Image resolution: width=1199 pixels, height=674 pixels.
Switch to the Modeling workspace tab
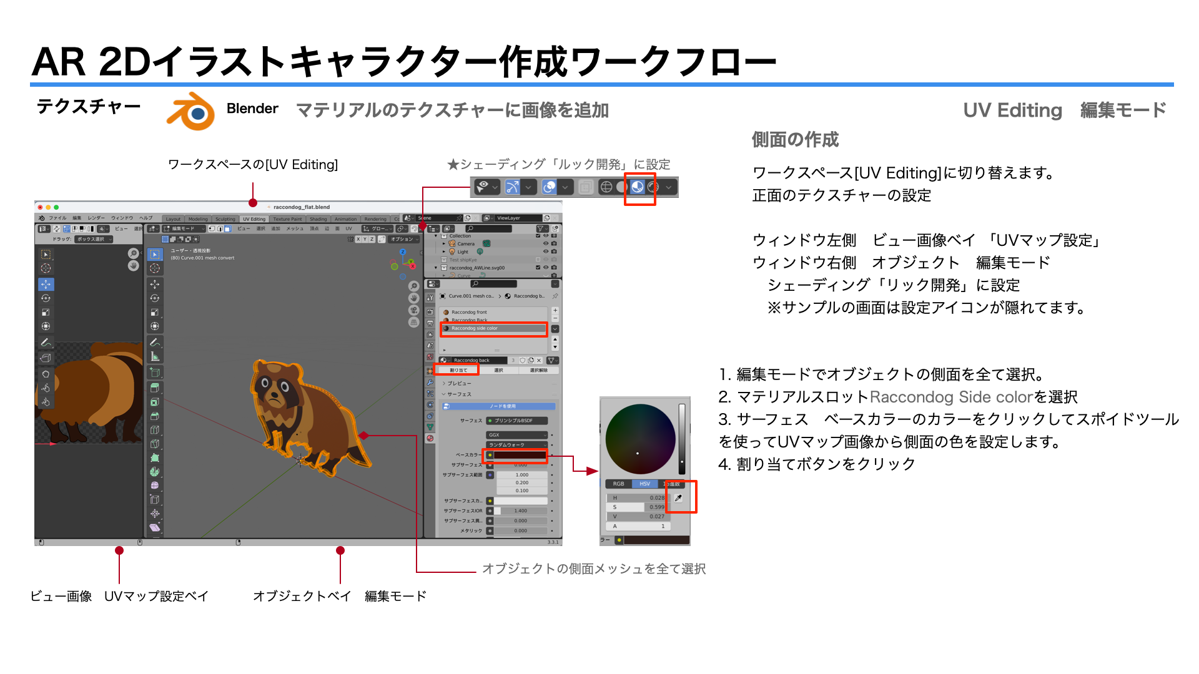point(198,219)
